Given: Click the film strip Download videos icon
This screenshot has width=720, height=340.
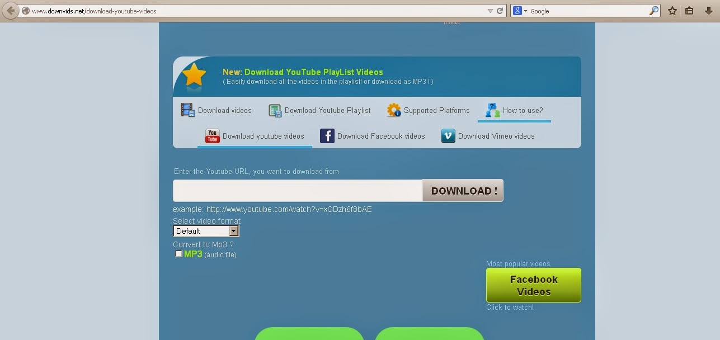Looking at the screenshot, I should [x=187, y=110].
